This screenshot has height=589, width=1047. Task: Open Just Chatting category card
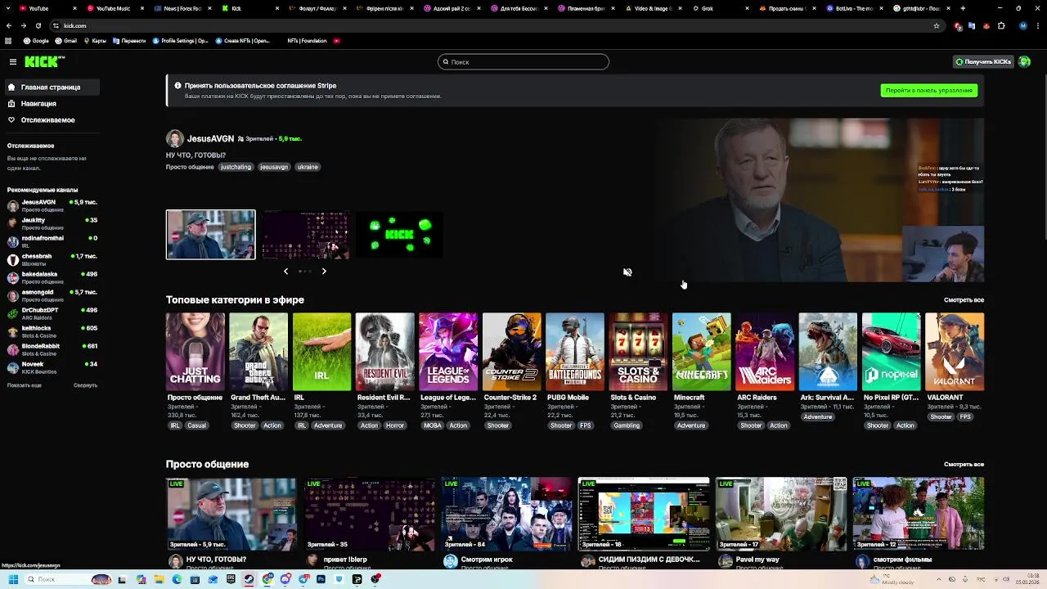[x=195, y=352]
